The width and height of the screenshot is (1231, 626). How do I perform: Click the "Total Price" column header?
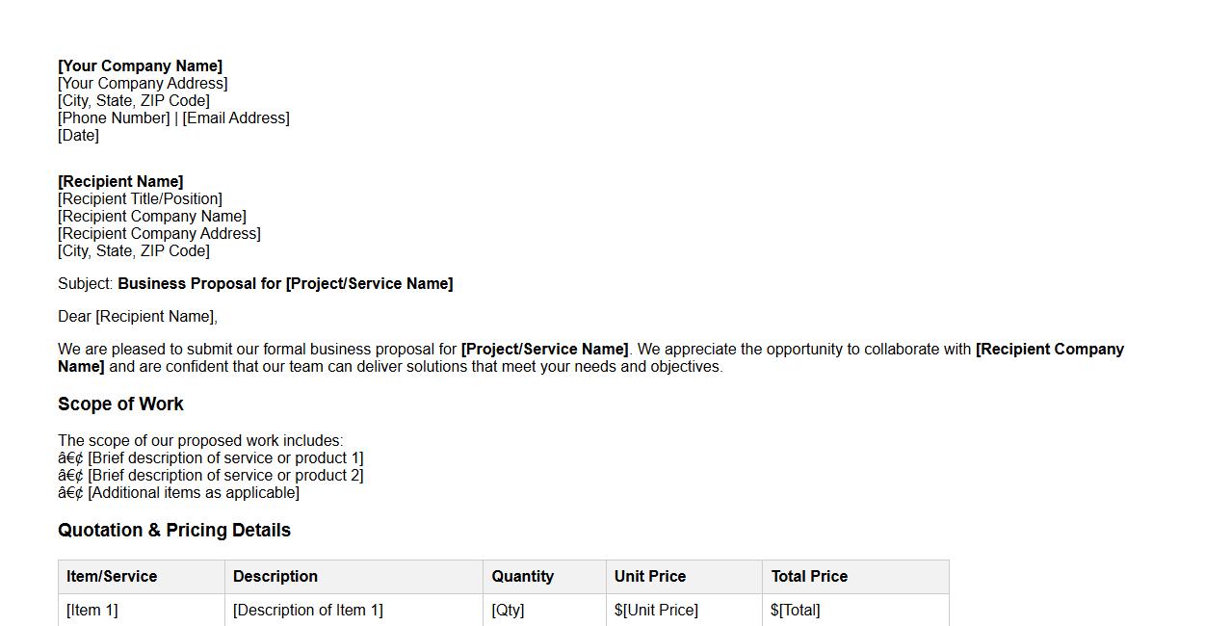coord(809,577)
